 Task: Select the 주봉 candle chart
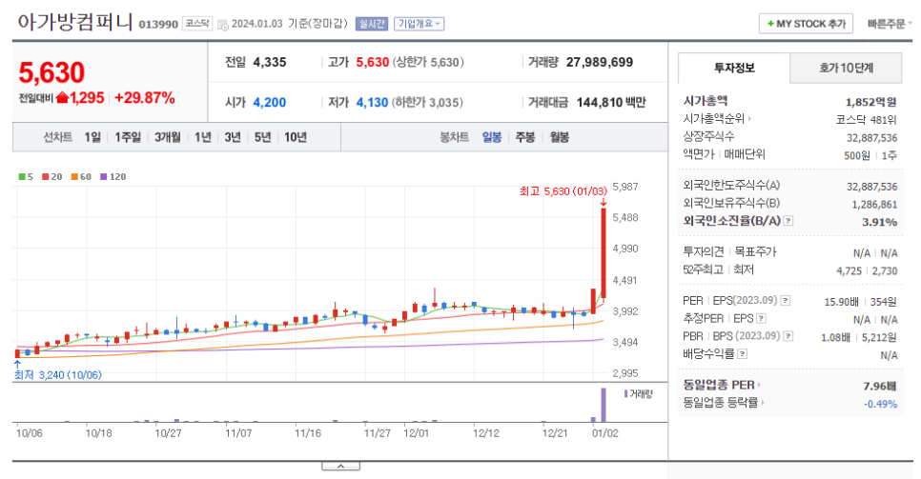525,137
